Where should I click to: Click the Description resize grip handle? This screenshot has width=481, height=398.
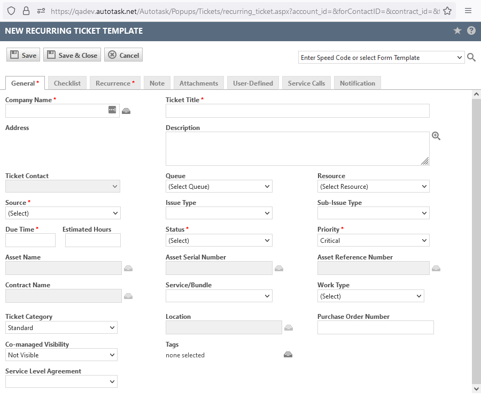point(425,161)
